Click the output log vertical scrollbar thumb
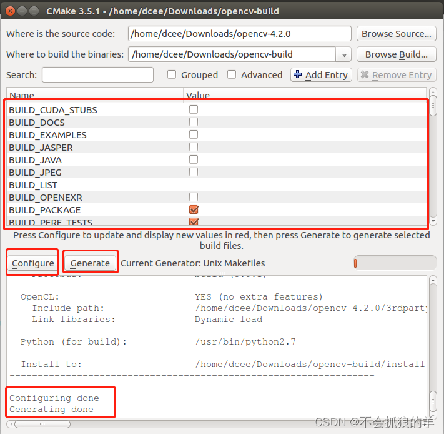 click(433, 401)
